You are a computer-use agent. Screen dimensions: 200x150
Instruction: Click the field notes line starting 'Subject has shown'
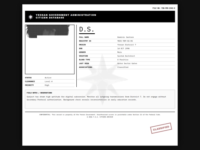tap(96, 97)
